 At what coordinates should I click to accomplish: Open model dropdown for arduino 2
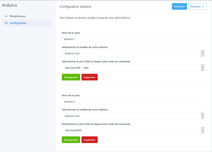coord(133,116)
